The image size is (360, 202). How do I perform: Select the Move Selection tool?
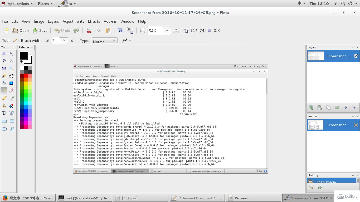pos(11,61)
